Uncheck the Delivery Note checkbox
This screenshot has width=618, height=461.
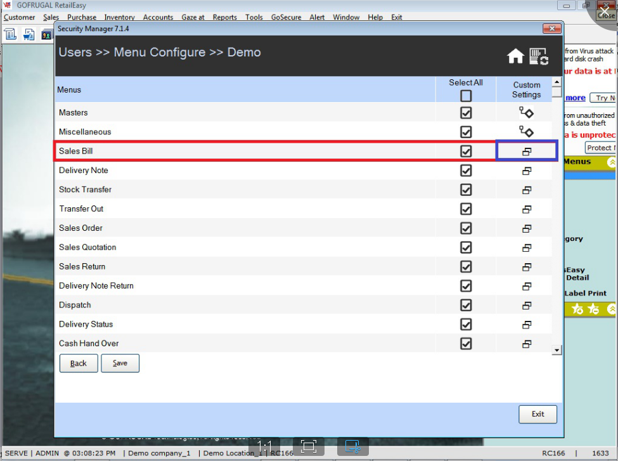(x=466, y=171)
